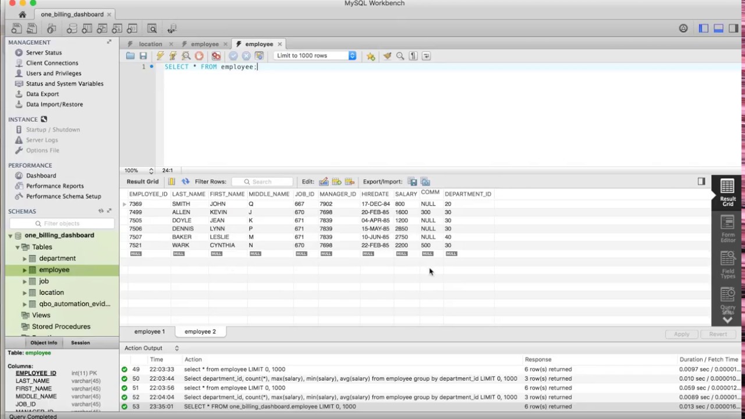The image size is (745, 419).
Task: Expand the qbo_automation_evid table node
Action: coord(25,304)
